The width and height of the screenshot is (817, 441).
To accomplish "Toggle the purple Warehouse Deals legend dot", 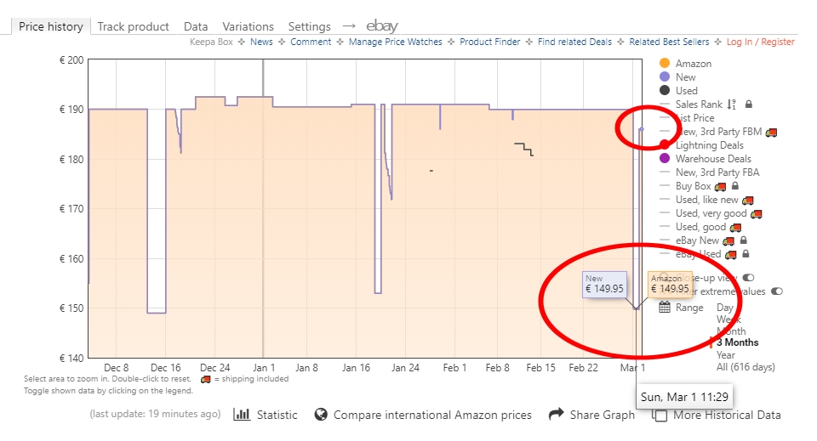I will 665,159.
